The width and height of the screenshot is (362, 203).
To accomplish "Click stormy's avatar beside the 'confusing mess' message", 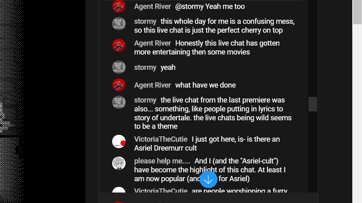I will [119, 23].
